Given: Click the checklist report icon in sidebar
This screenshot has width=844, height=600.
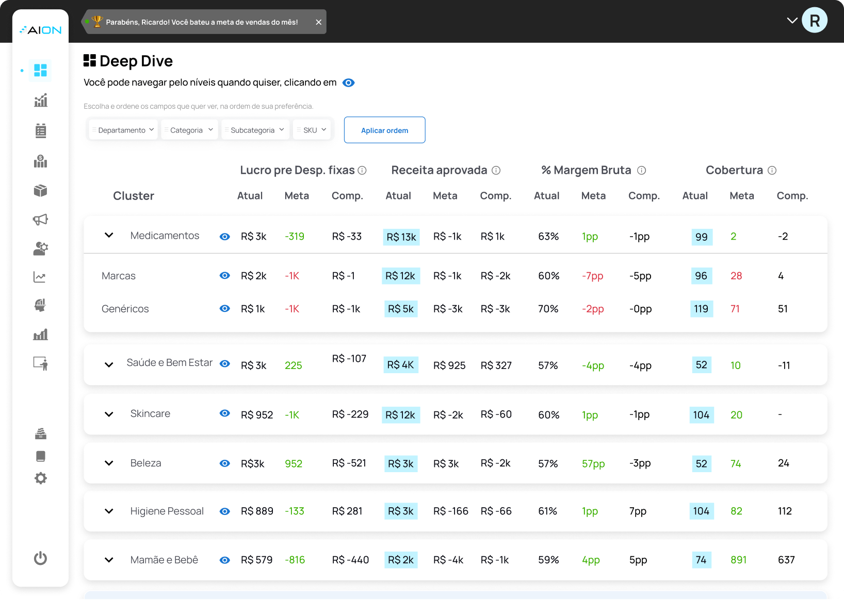Looking at the screenshot, I should [x=40, y=131].
